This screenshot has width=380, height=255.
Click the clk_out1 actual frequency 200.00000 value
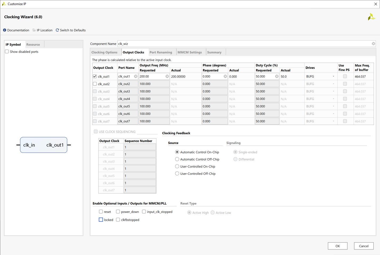(178, 77)
